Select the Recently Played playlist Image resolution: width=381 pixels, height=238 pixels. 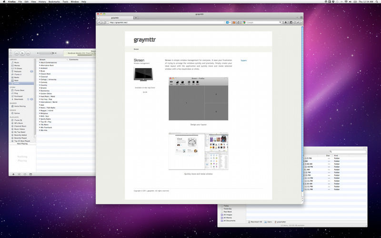click(20, 138)
